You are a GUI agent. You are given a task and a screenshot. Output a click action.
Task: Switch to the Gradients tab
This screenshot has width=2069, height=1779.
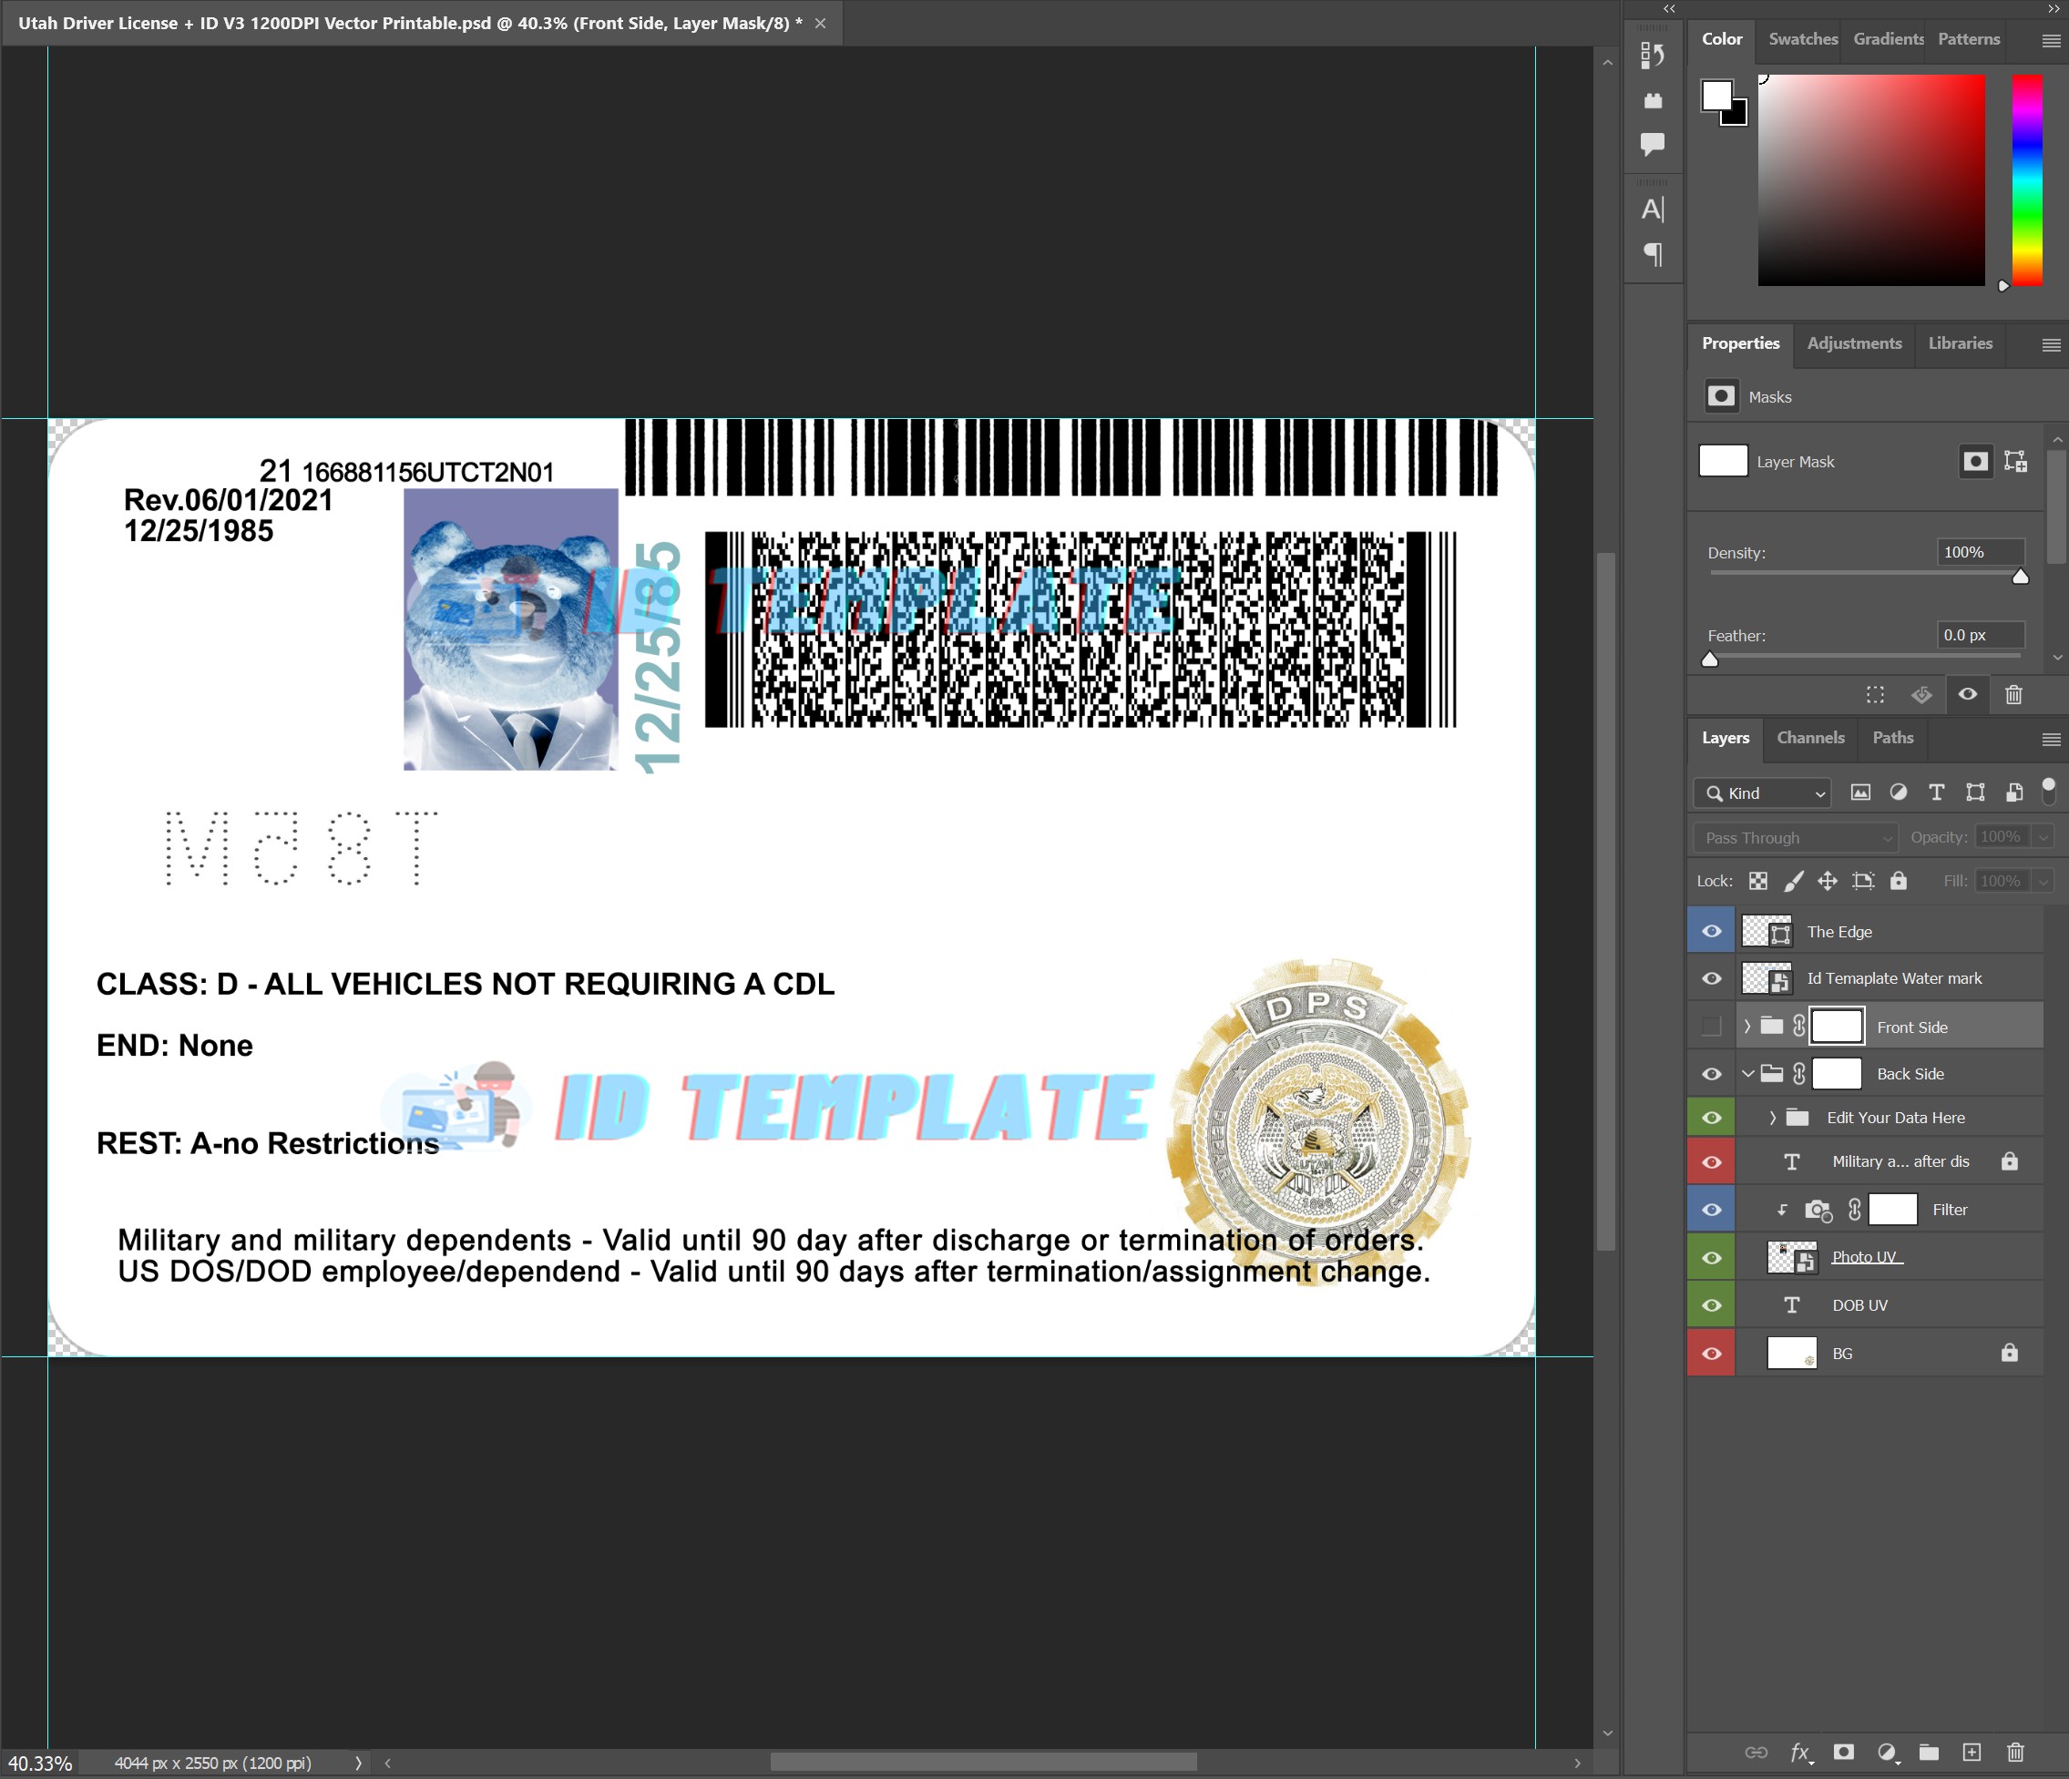[x=1889, y=39]
